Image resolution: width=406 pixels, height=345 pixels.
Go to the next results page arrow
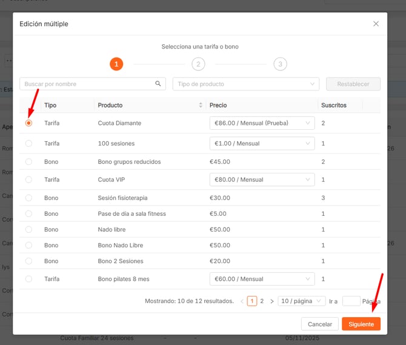pyautogui.click(x=272, y=301)
